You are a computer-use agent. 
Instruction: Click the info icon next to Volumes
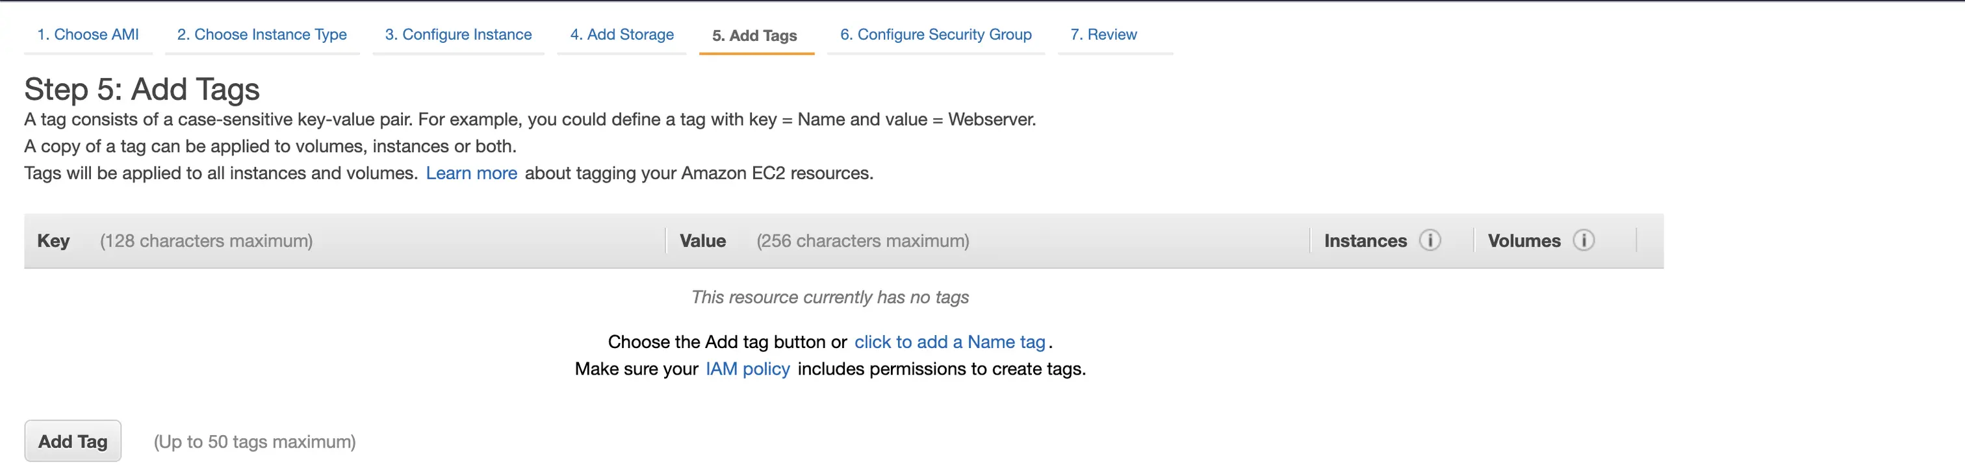click(x=1584, y=240)
